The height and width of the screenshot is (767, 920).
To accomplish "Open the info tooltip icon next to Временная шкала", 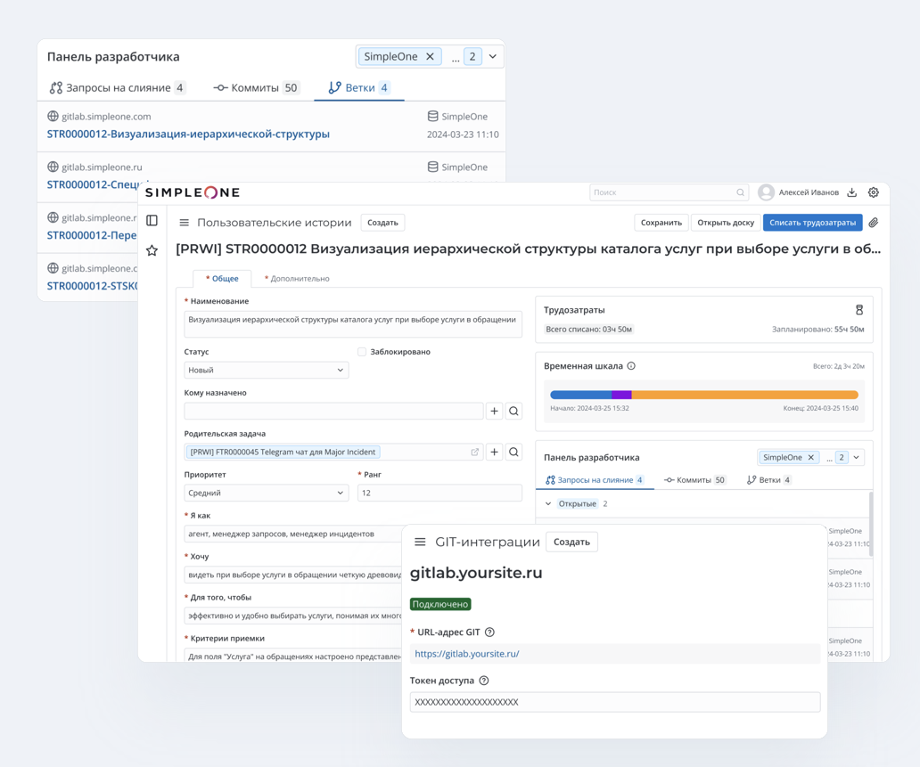I will pos(629,363).
